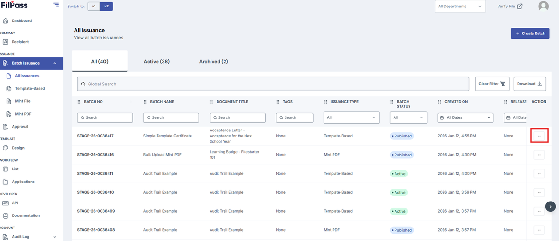This screenshot has width=559, height=241.
Task: Click the Clear Filter button
Action: [492, 84]
